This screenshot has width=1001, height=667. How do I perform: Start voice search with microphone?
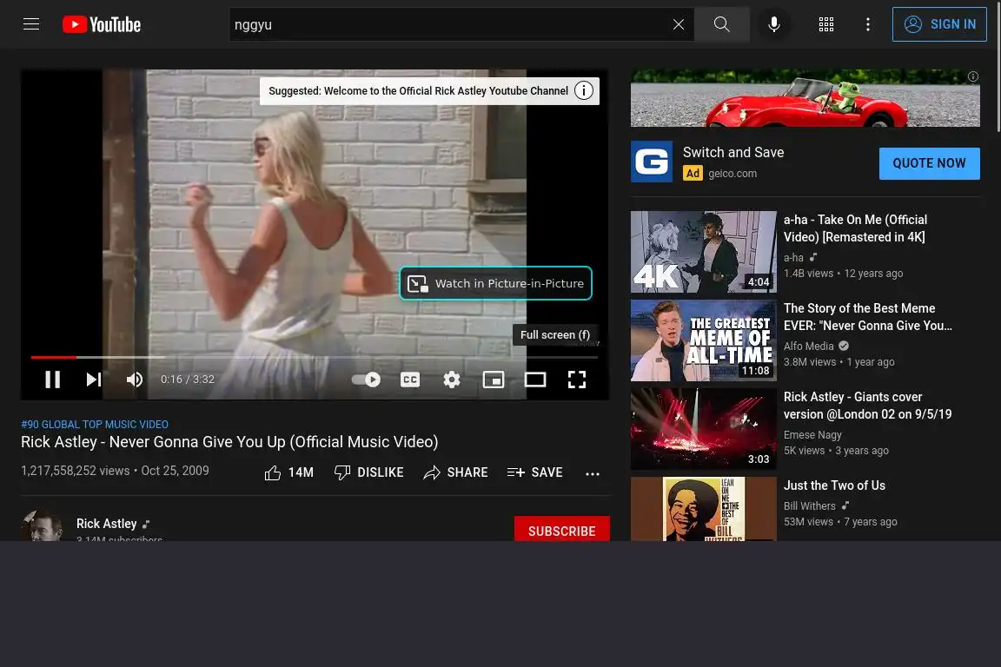tap(773, 24)
